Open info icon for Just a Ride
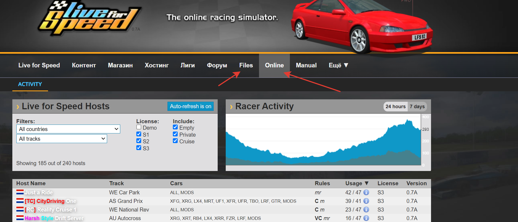This screenshot has height=222, width=518. pos(366,192)
